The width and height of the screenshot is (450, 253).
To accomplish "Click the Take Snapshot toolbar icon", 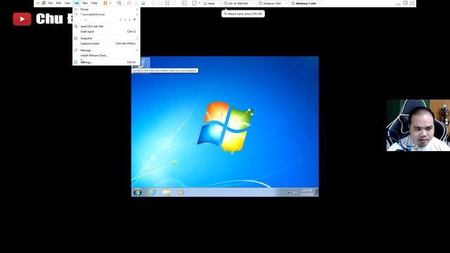I will click(x=129, y=3).
